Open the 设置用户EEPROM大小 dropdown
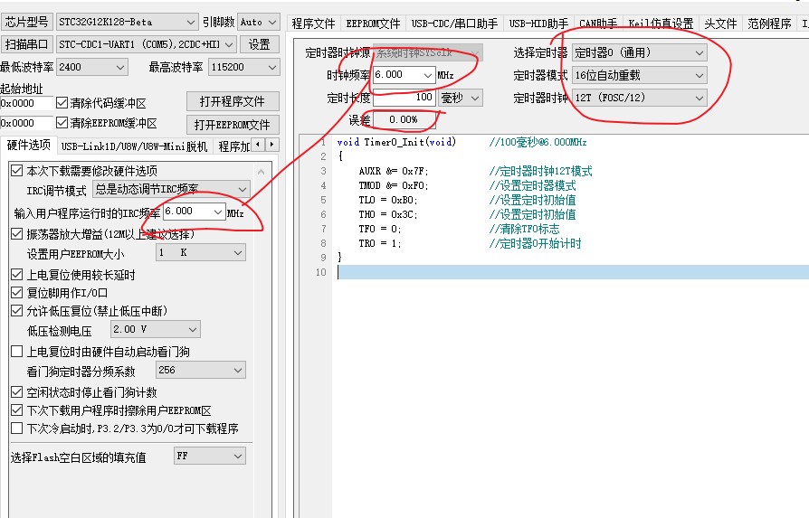 pyautogui.click(x=201, y=252)
